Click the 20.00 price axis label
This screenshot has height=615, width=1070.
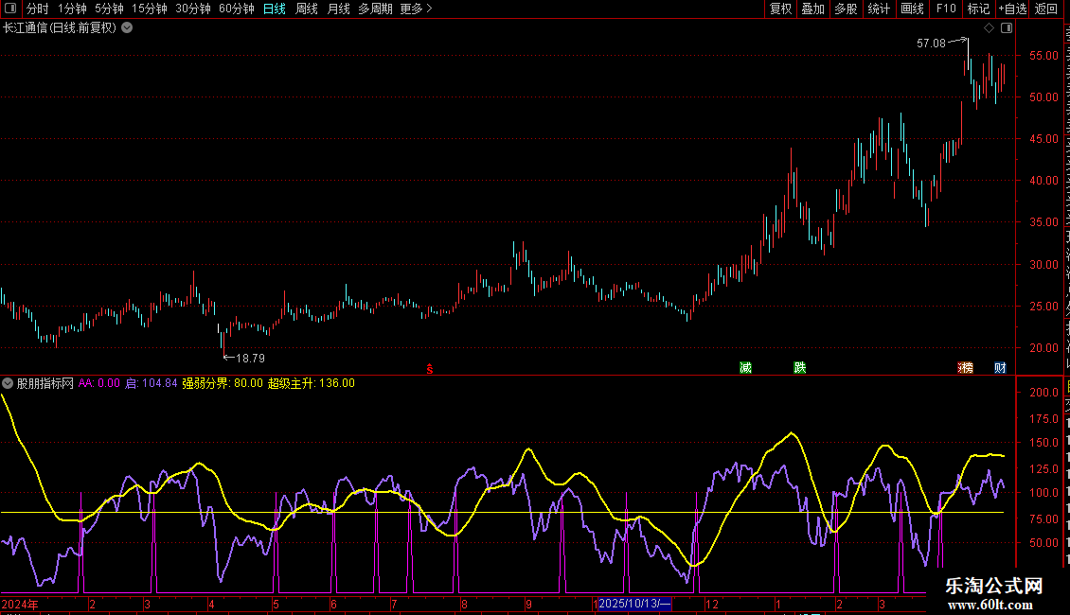click(x=1044, y=348)
